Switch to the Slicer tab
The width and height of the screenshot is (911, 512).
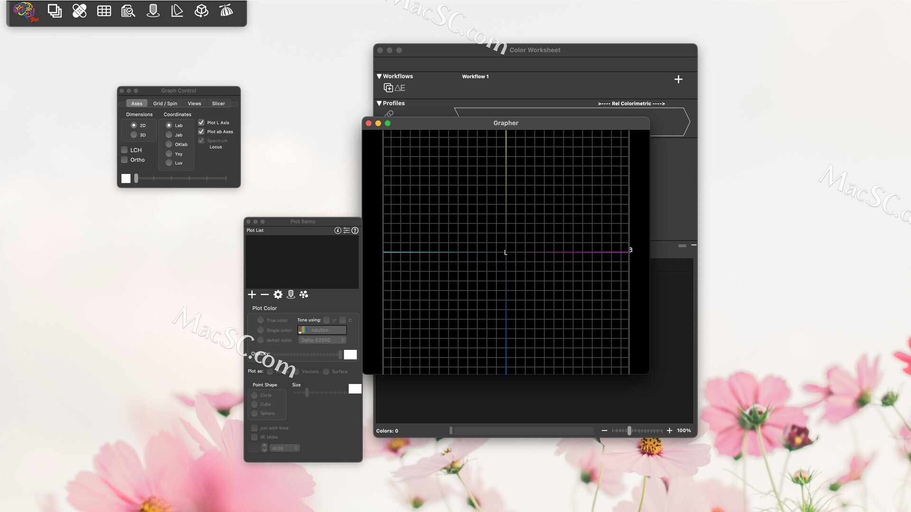pos(219,103)
